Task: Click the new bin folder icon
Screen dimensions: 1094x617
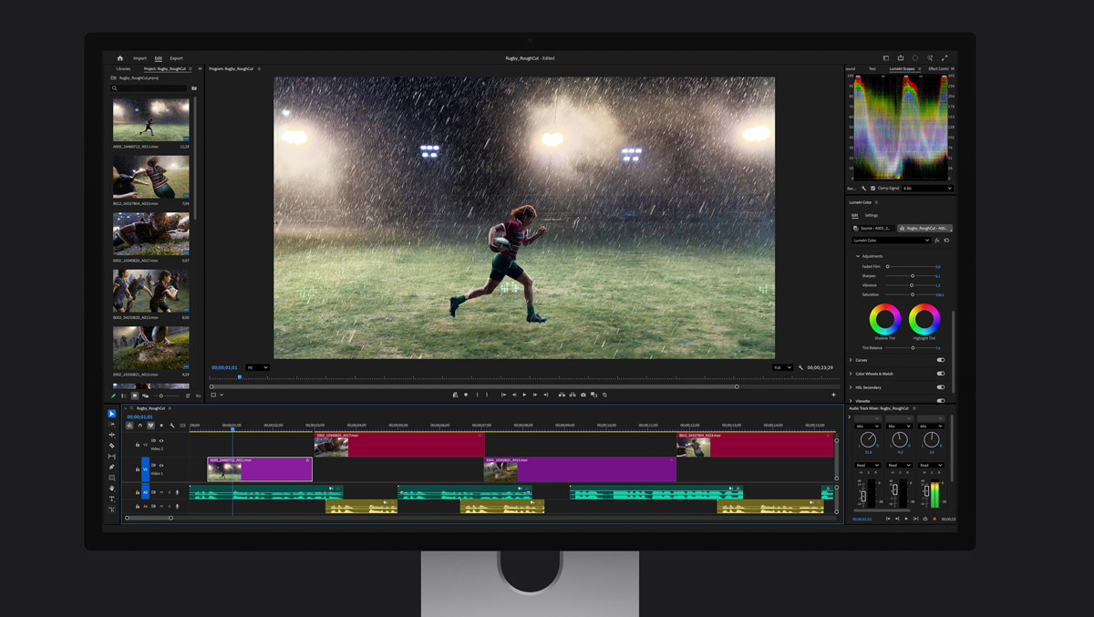Action: 194,88
